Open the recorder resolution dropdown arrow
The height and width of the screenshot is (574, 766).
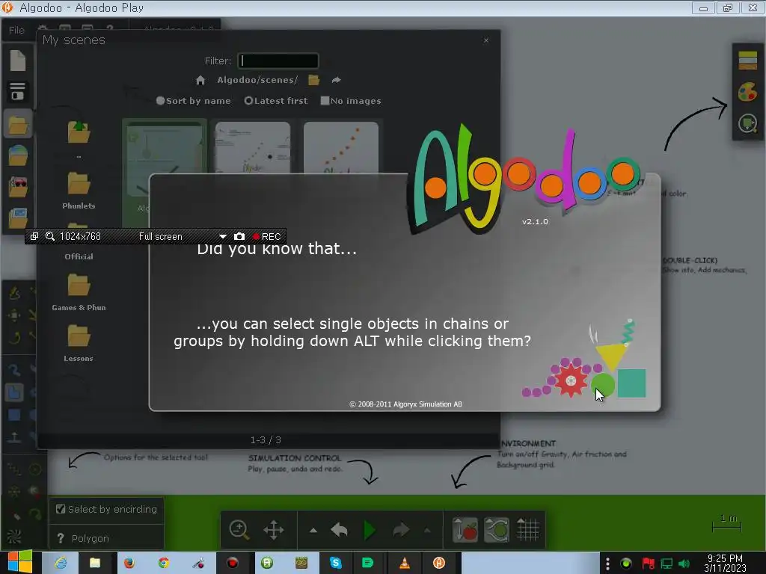pyautogui.click(x=223, y=236)
